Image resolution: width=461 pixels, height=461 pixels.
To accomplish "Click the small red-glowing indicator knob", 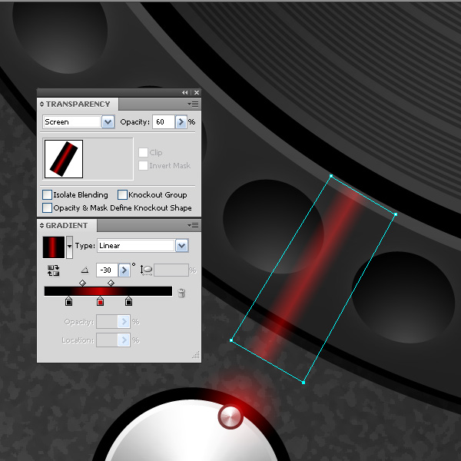I will [x=230, y=417].
